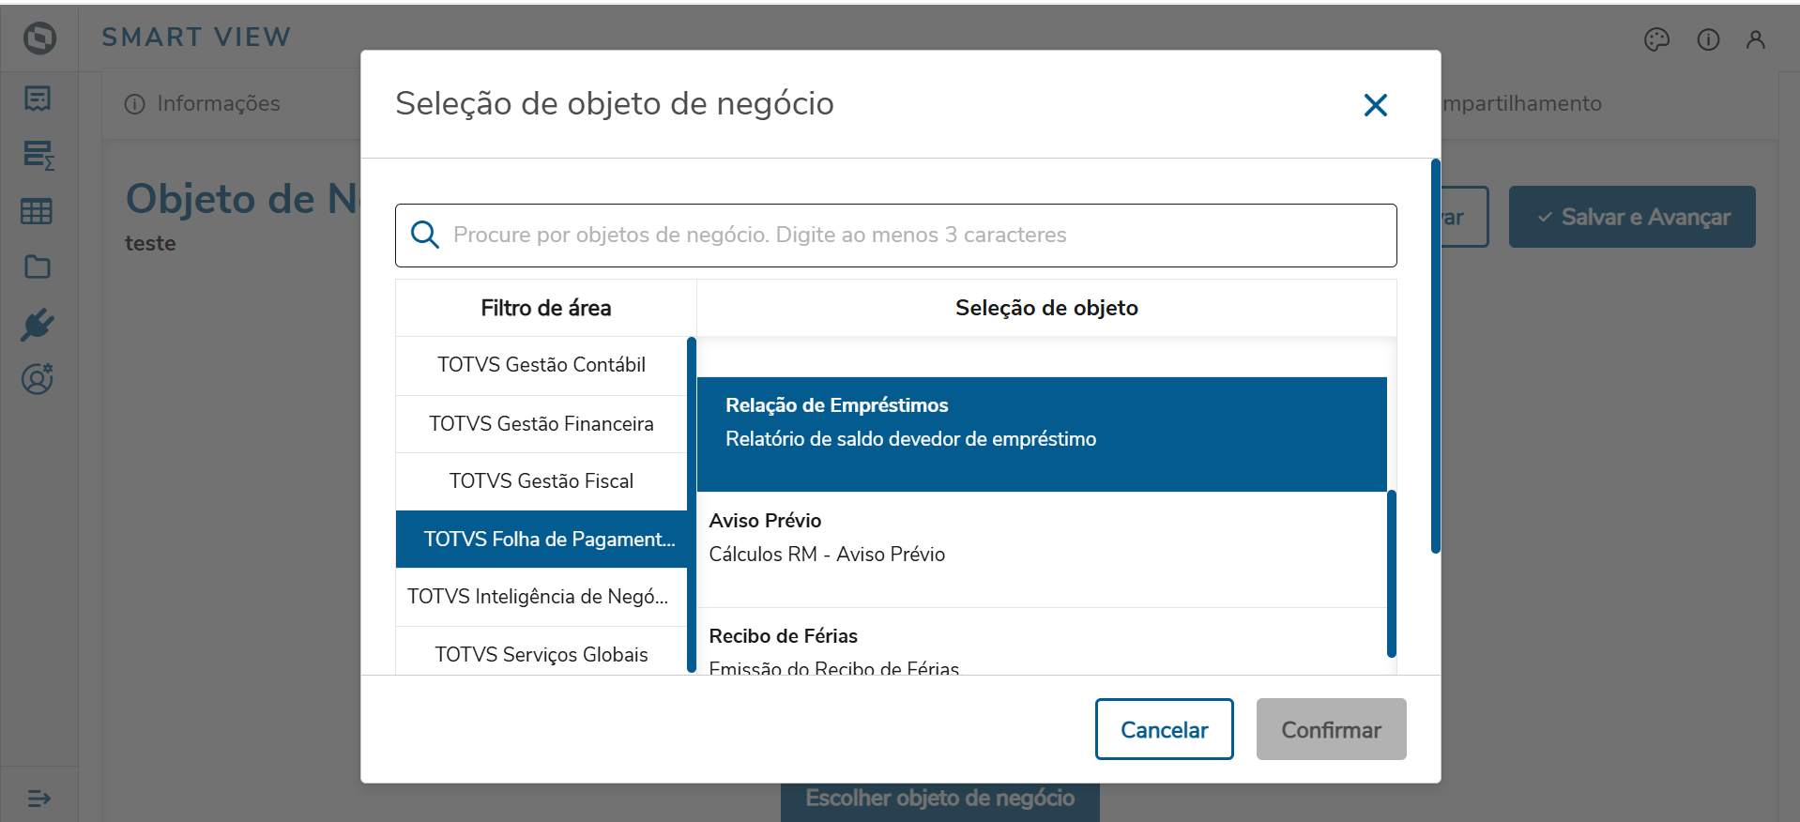1800x822 pixels.
Task: Focus the business object search field
Action: coord(895,236)
